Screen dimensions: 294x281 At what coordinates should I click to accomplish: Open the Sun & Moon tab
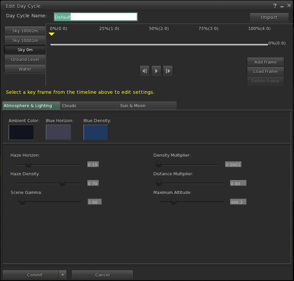click(147, 106)
